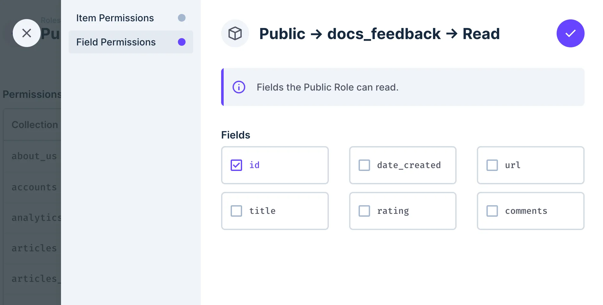Select the Field Permissions tab
Viewport: 603px width, 305px height.
pos(116,42)
